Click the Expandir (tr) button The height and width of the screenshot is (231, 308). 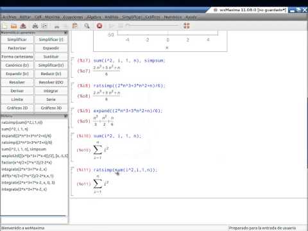coord(17,74)
